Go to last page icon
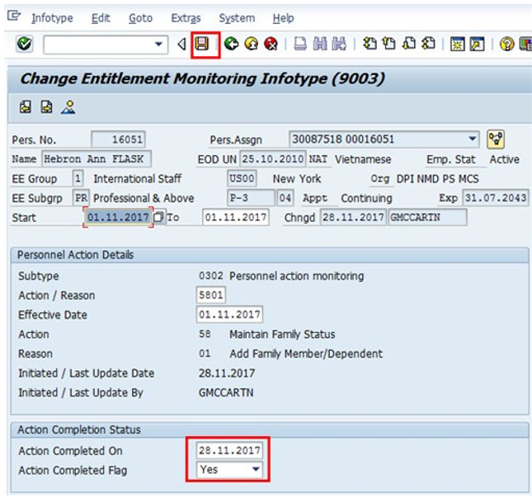 pyautogui.click(x=429, y=44)
